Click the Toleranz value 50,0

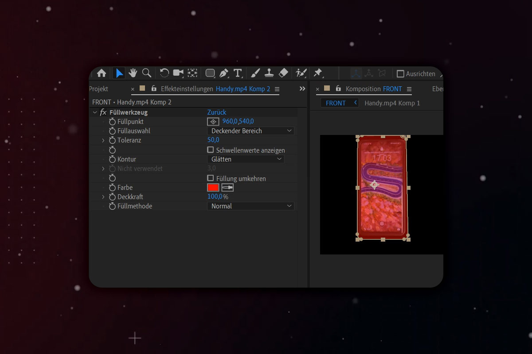pyautogui.click(x=213, y=140)
